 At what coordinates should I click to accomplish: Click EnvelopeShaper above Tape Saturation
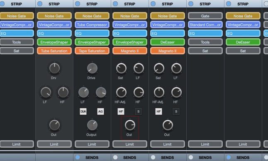[x=92, y=42]
